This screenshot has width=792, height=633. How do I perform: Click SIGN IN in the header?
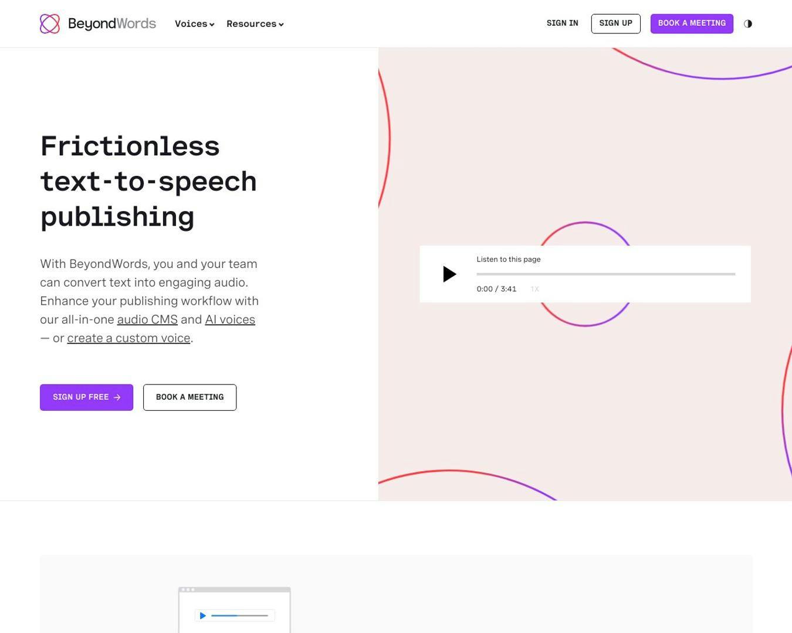tap(562, 23)
